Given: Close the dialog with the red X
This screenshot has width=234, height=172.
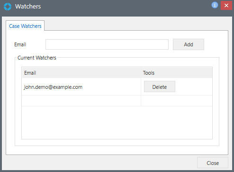Looking at the screenshot, I should click(x=226, y=6).
